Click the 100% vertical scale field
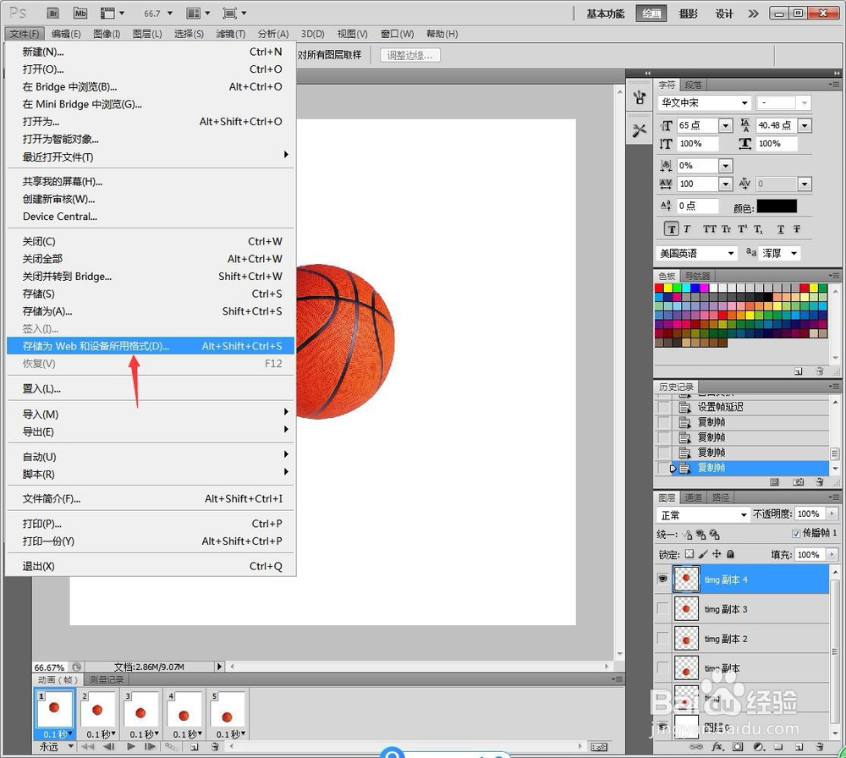Viewport: 846px width, 758px height. pyautogui.click(x=698, y=144)
